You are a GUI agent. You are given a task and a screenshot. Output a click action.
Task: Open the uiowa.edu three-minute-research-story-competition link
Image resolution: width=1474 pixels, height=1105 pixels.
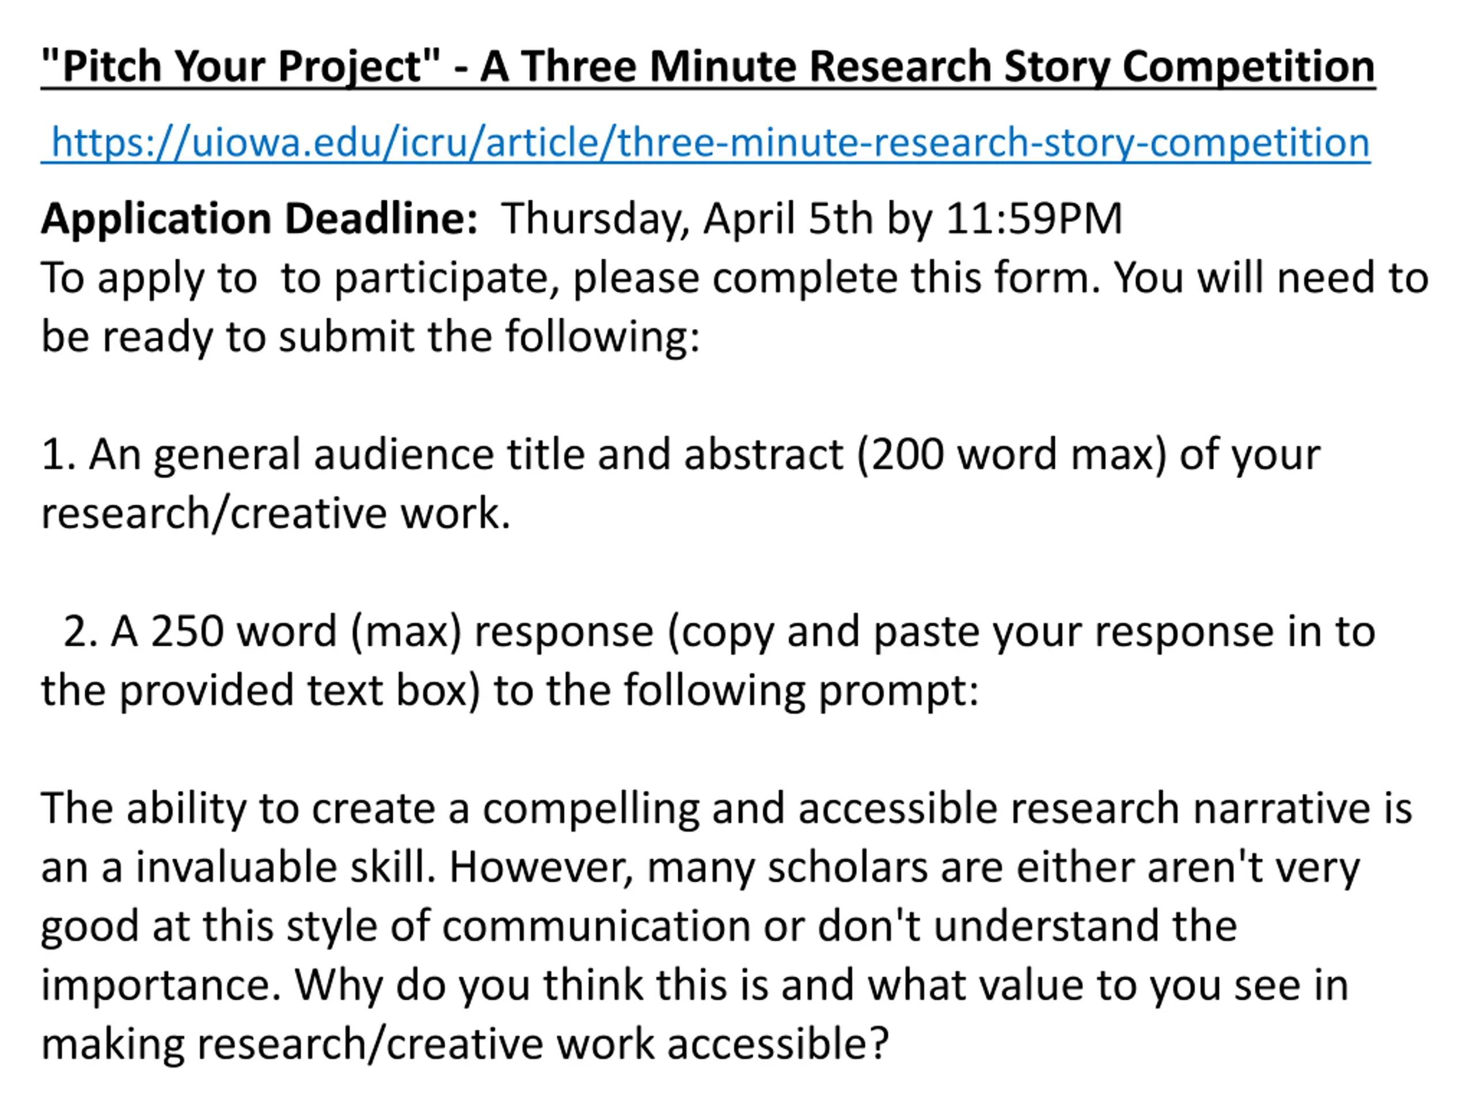(706, 143)
